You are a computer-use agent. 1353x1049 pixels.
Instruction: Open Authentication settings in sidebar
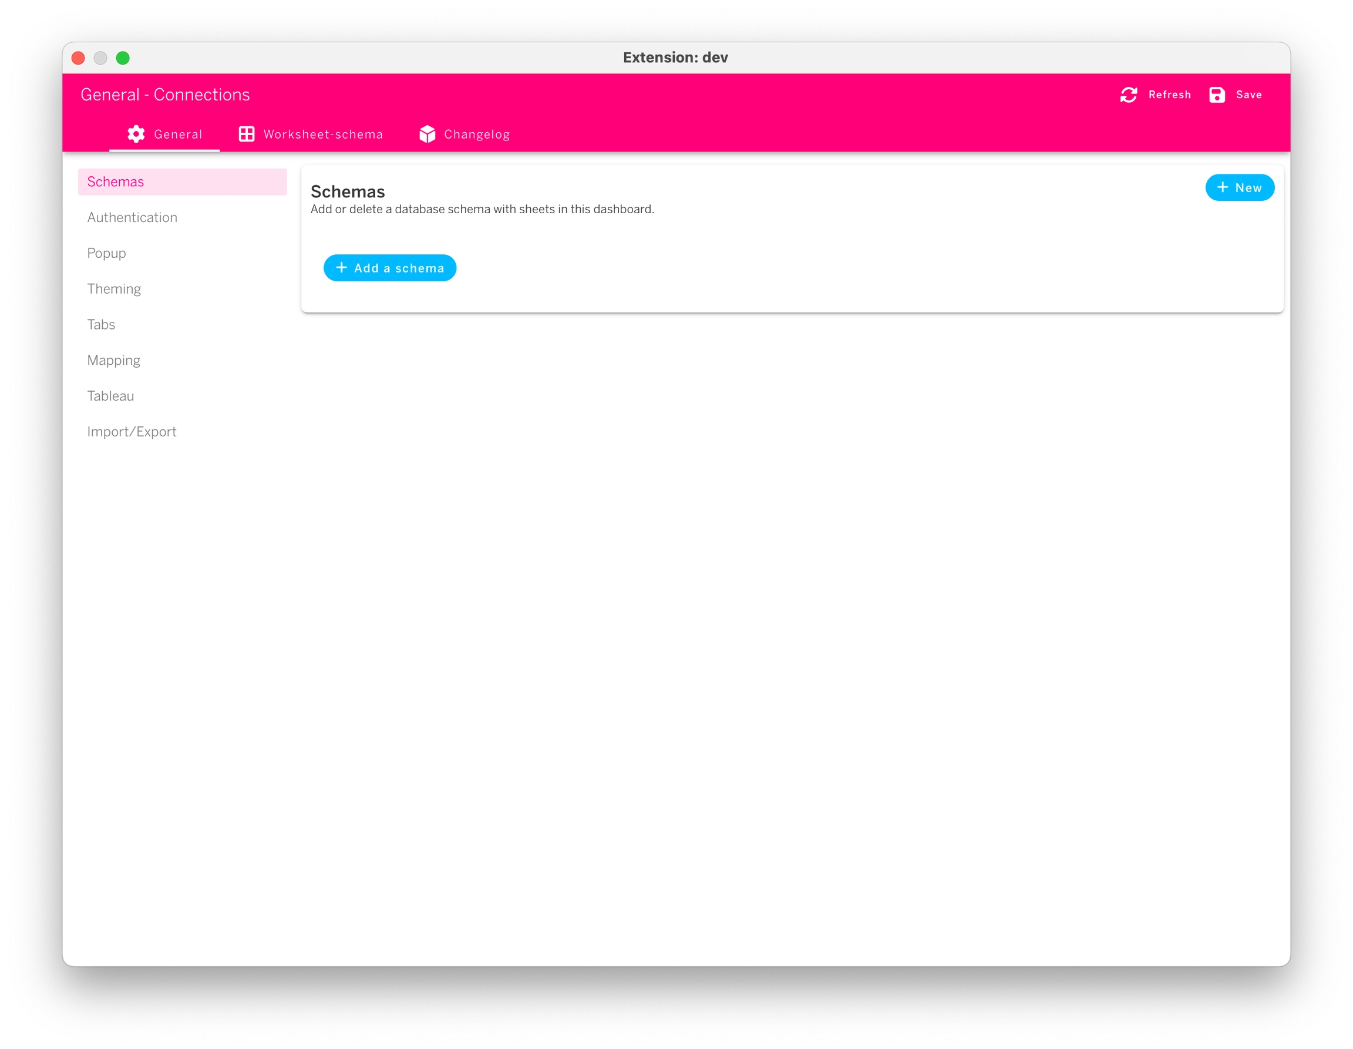pyautogui.click(x=132, y=217)
